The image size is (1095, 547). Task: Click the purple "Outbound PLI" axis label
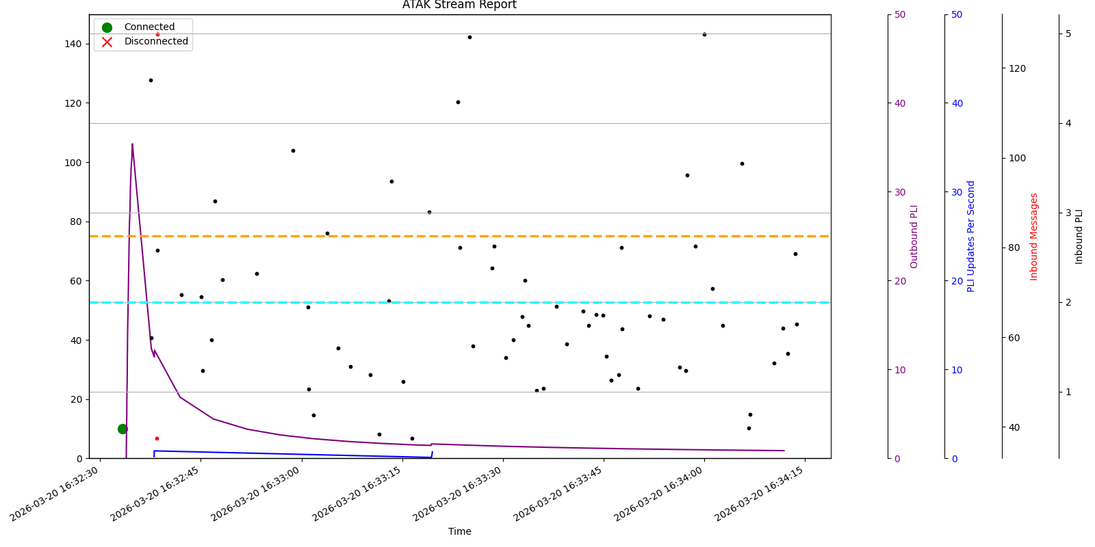point(914,236)
